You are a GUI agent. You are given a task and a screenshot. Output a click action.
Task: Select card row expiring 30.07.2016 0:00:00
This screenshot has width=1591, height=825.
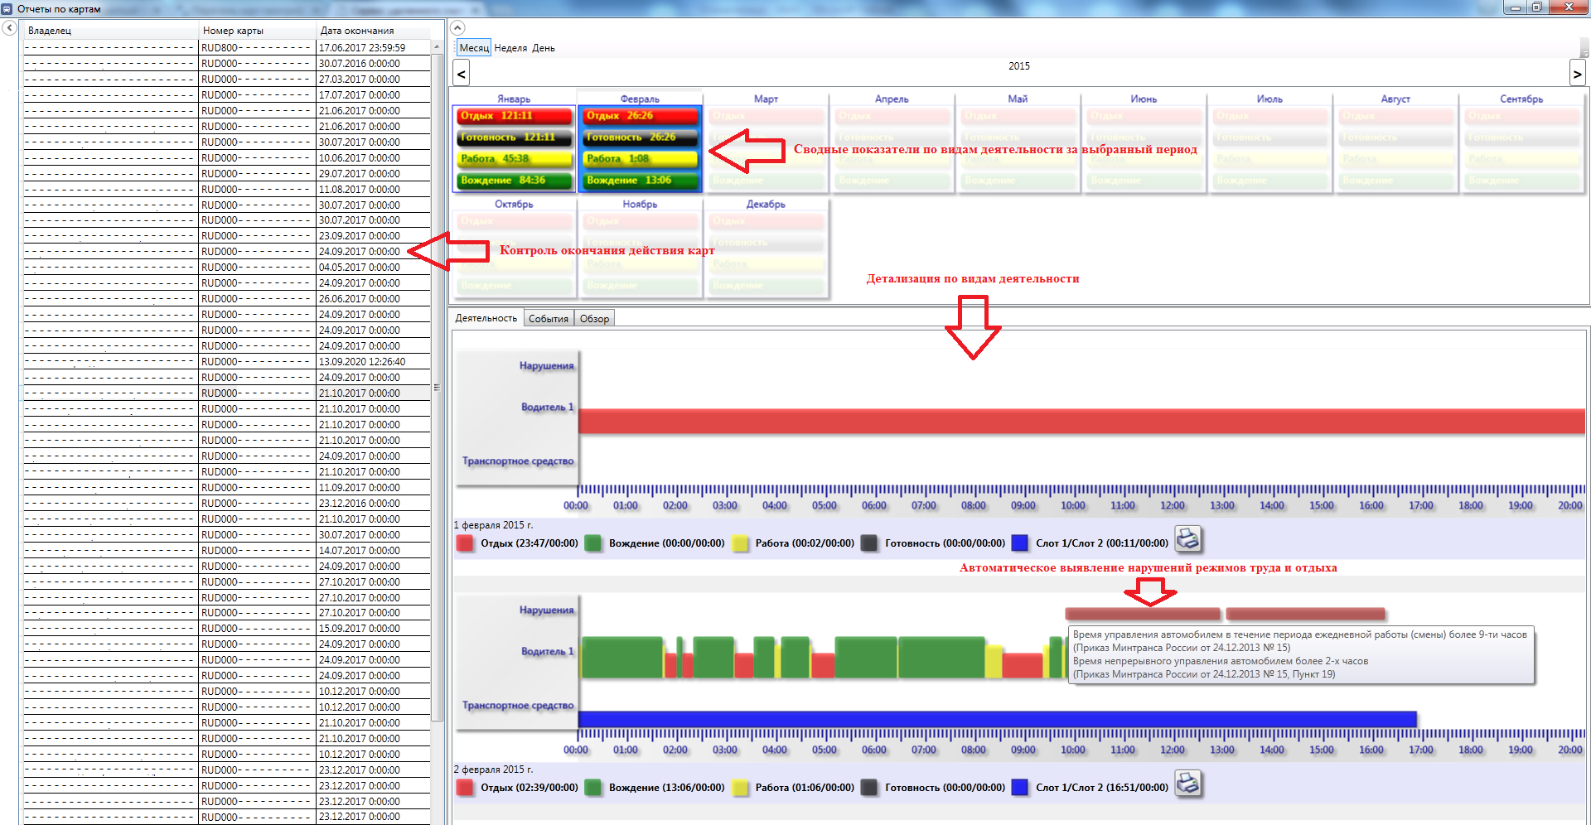227,64
